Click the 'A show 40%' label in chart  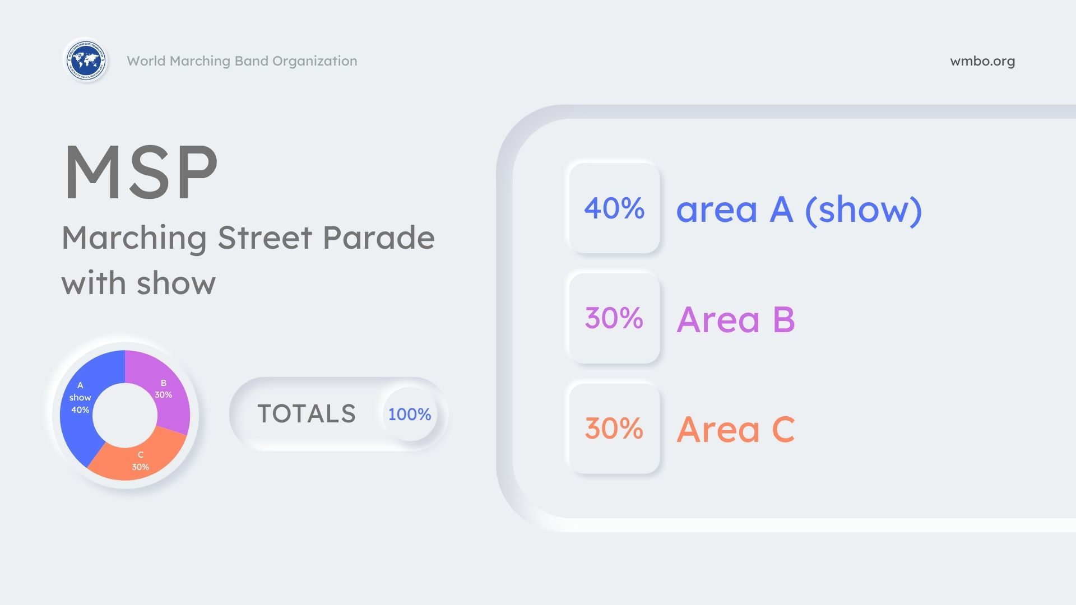pyautogui.click(x=80, y=398)
